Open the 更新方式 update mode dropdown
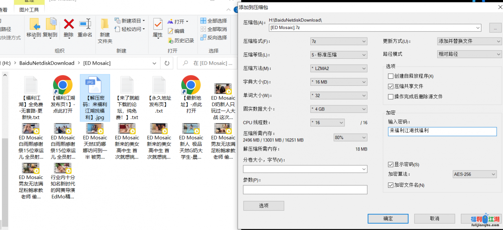Image resolution: width=503 pixels, height=230 pixels. pos(469,41)
